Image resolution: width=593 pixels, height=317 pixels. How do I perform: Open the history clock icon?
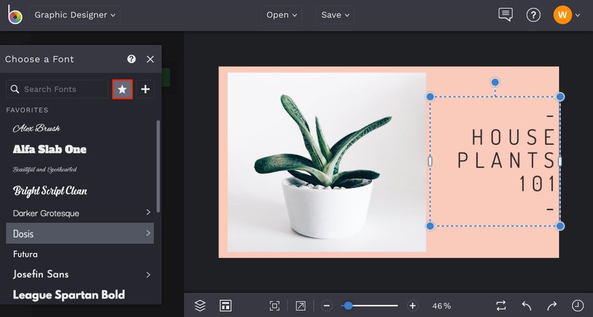click(577, 306)
